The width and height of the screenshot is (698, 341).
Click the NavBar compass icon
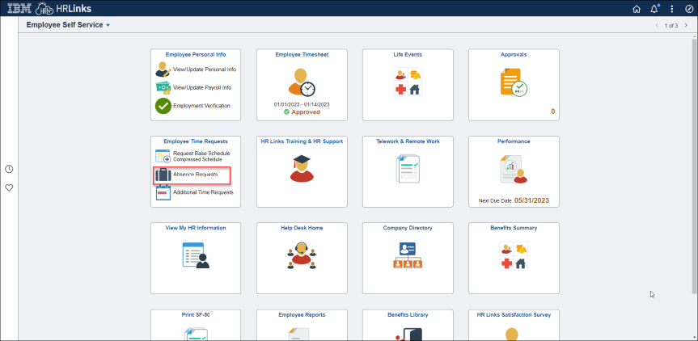687,9
